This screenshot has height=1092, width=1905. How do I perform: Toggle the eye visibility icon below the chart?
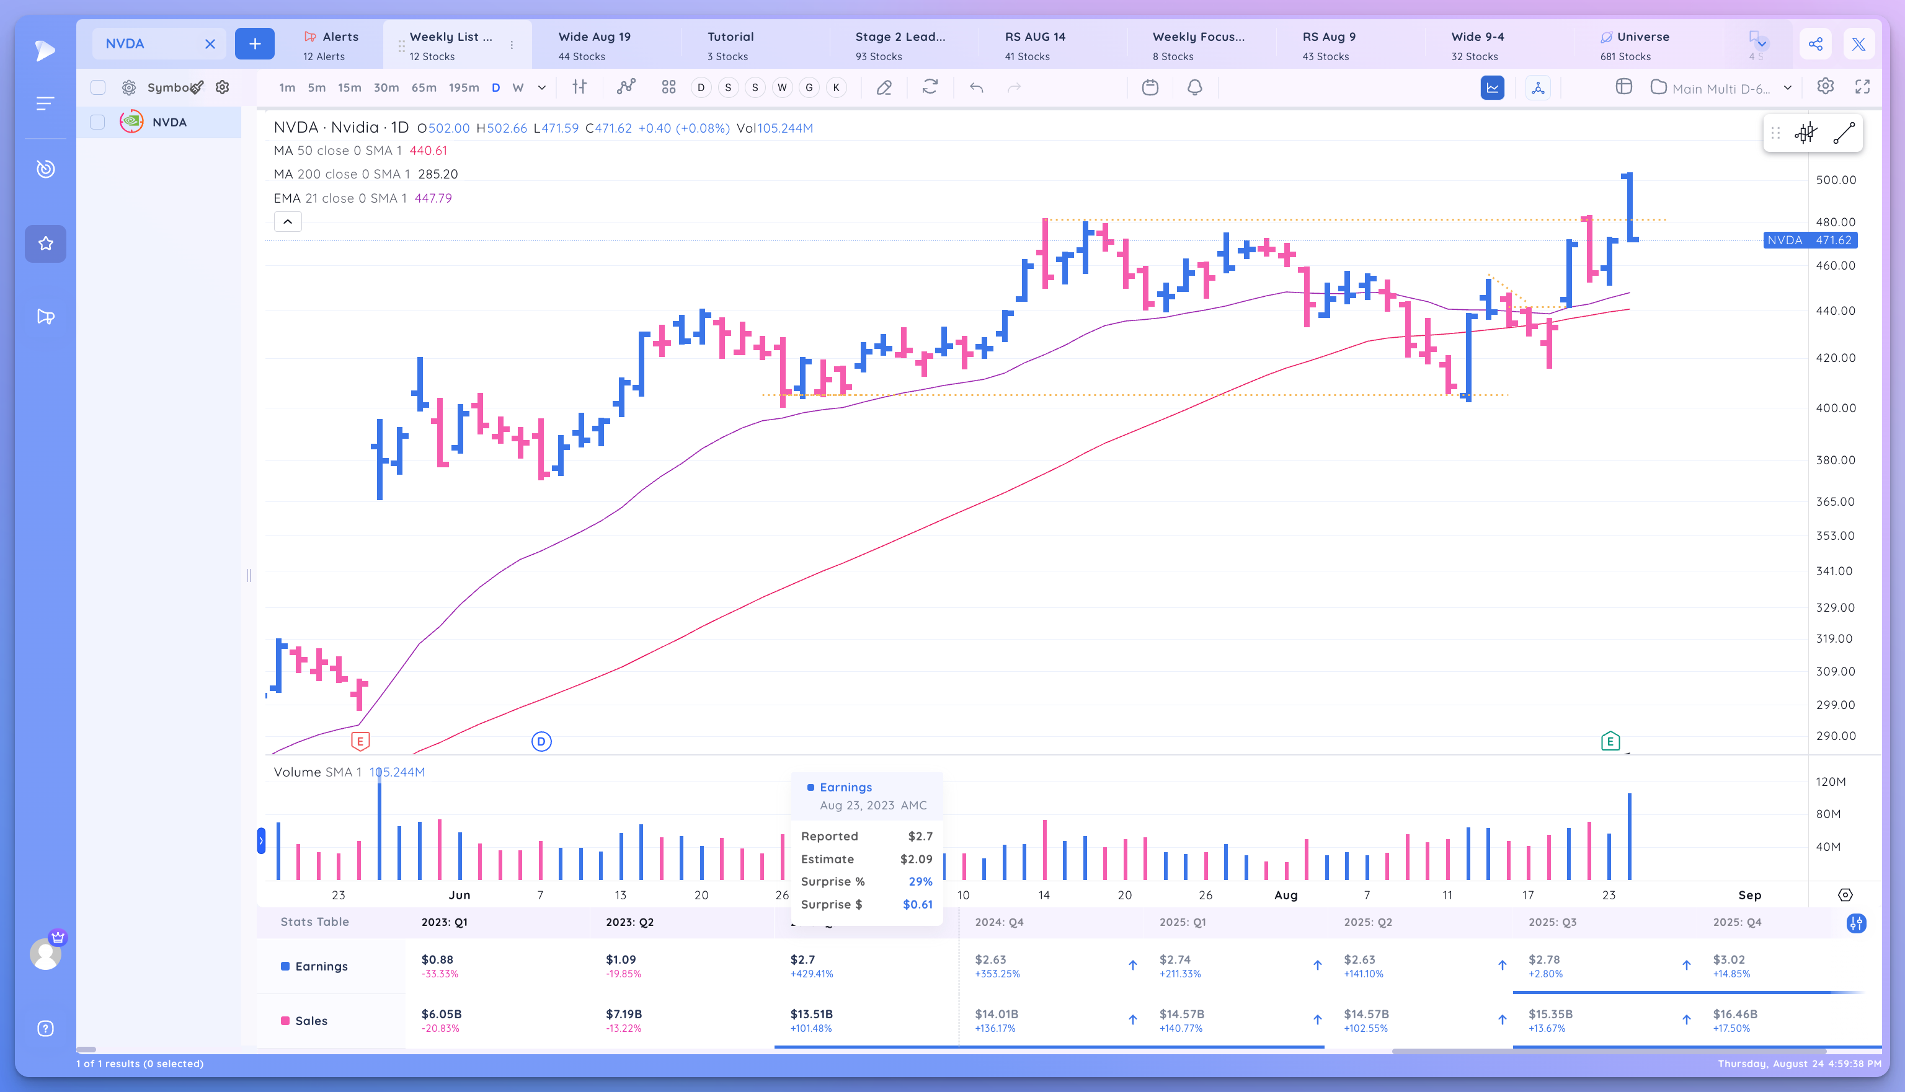click(x=1845, y=896)
